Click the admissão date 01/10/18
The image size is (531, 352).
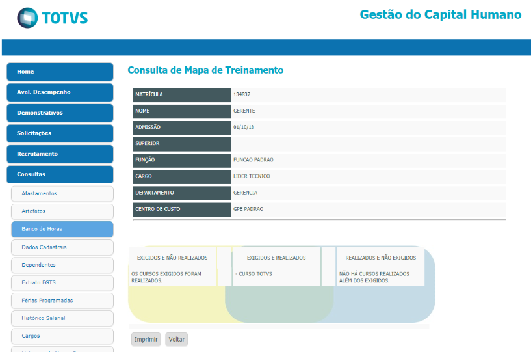(244, 127)
